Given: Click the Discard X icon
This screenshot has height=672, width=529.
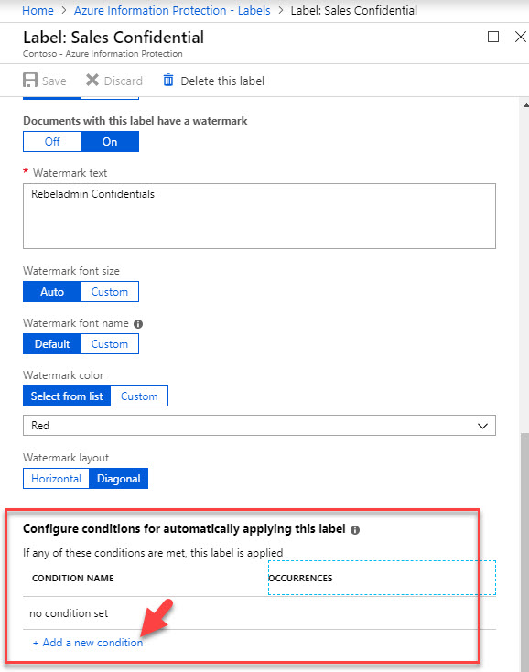Looking at the screenshot, I should point(92,80).
